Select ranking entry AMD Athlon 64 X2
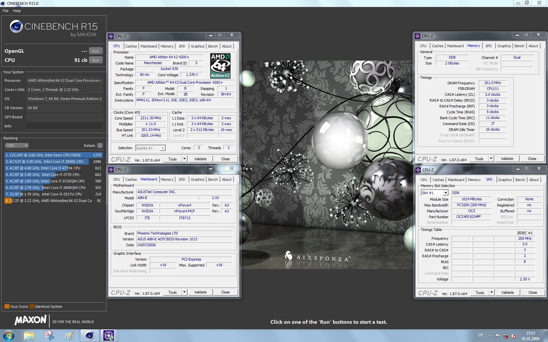This screenshot has height=342, width=548. 53,201
